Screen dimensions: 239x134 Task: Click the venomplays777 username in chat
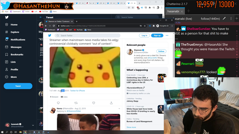click(x=193, y=72)
